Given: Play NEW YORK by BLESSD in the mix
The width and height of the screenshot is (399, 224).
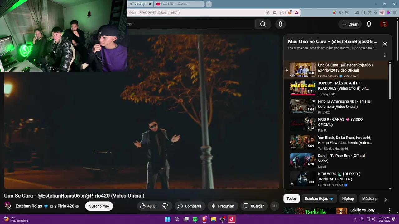Looking at the screenshot, I should 336,179.
